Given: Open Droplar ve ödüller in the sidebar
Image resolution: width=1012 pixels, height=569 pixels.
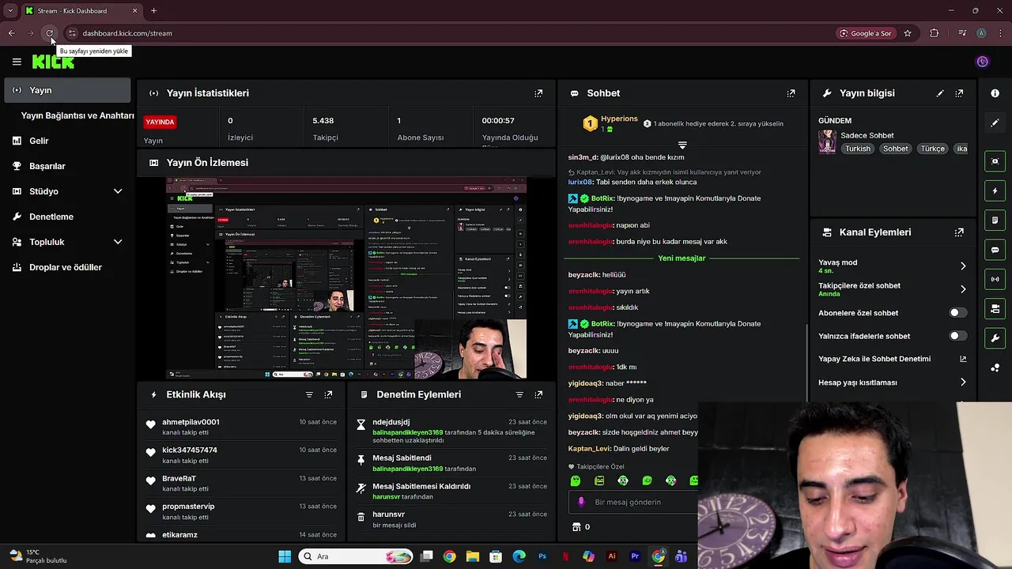Looking at the screenshot, I should pyautogui.click(x=67, y=267).
